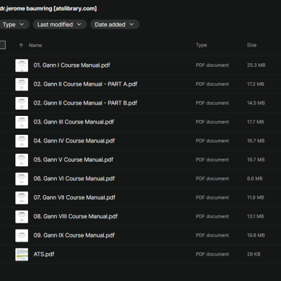Click the 05. Gann V file icon
Screen dimensions: 281x281
[22, 160]
